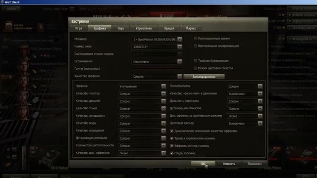Uncheck dynamic effects quality change checkbox

coord(172,131)
